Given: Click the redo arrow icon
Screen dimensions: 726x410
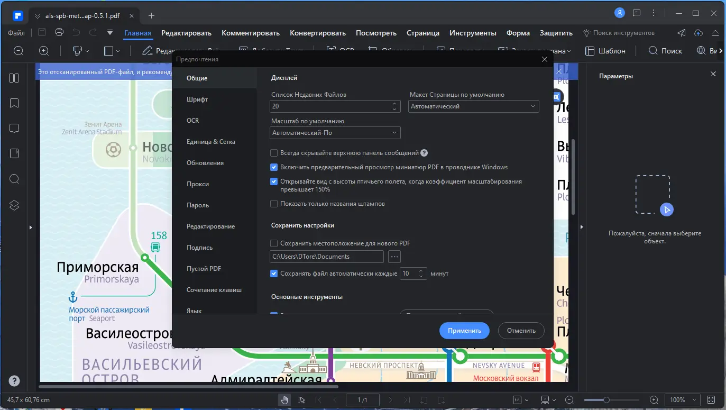Looking at the screenshot, I should pos(93,32).
